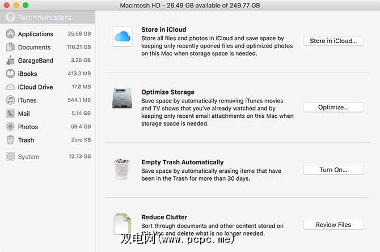
Task: Click the Store in iCloud... button
Action: (333, 41)
